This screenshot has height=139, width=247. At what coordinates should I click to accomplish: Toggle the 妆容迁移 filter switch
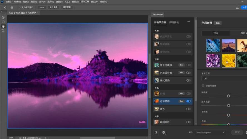click(188, 52)
